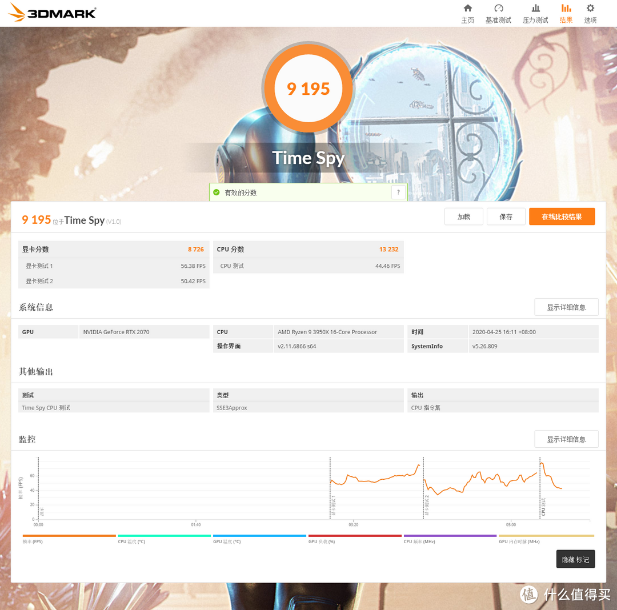Click the graphics test 2 marker line

pyautogui.click(x=423, y=488)
